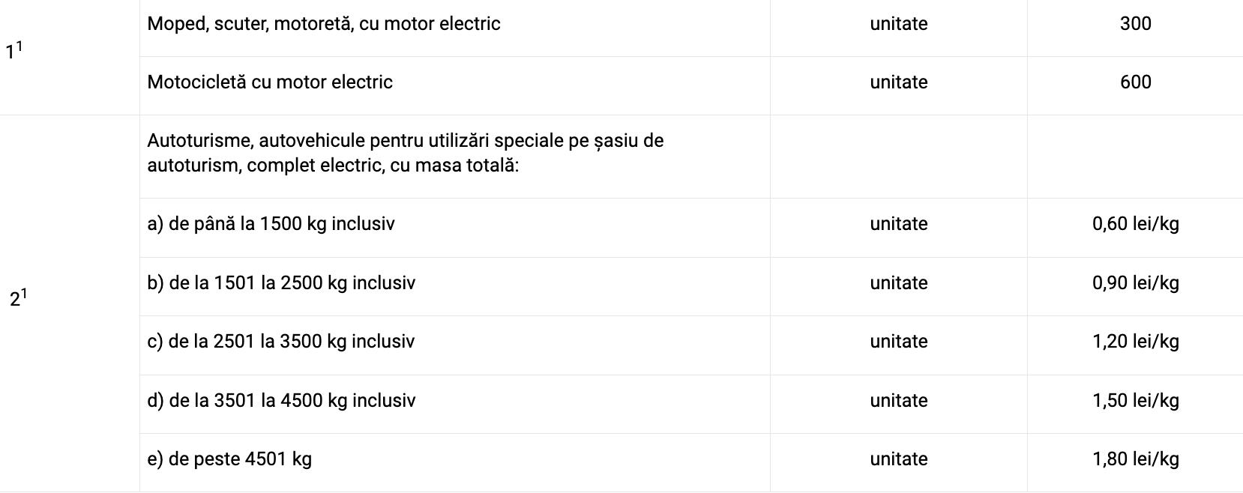Screen dimensions: 1243x493
Task: Click "unitate" in the moped row
Action: [x=898, y=24]
